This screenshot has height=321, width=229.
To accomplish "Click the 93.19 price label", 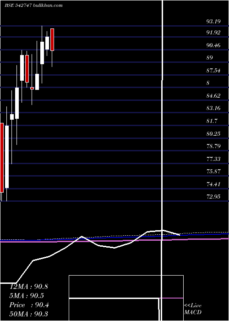I will tap(213, 21).
